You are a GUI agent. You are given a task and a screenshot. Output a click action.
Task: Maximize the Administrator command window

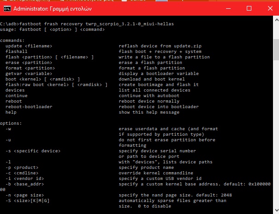pyautogui.click(x=249, y=9)
